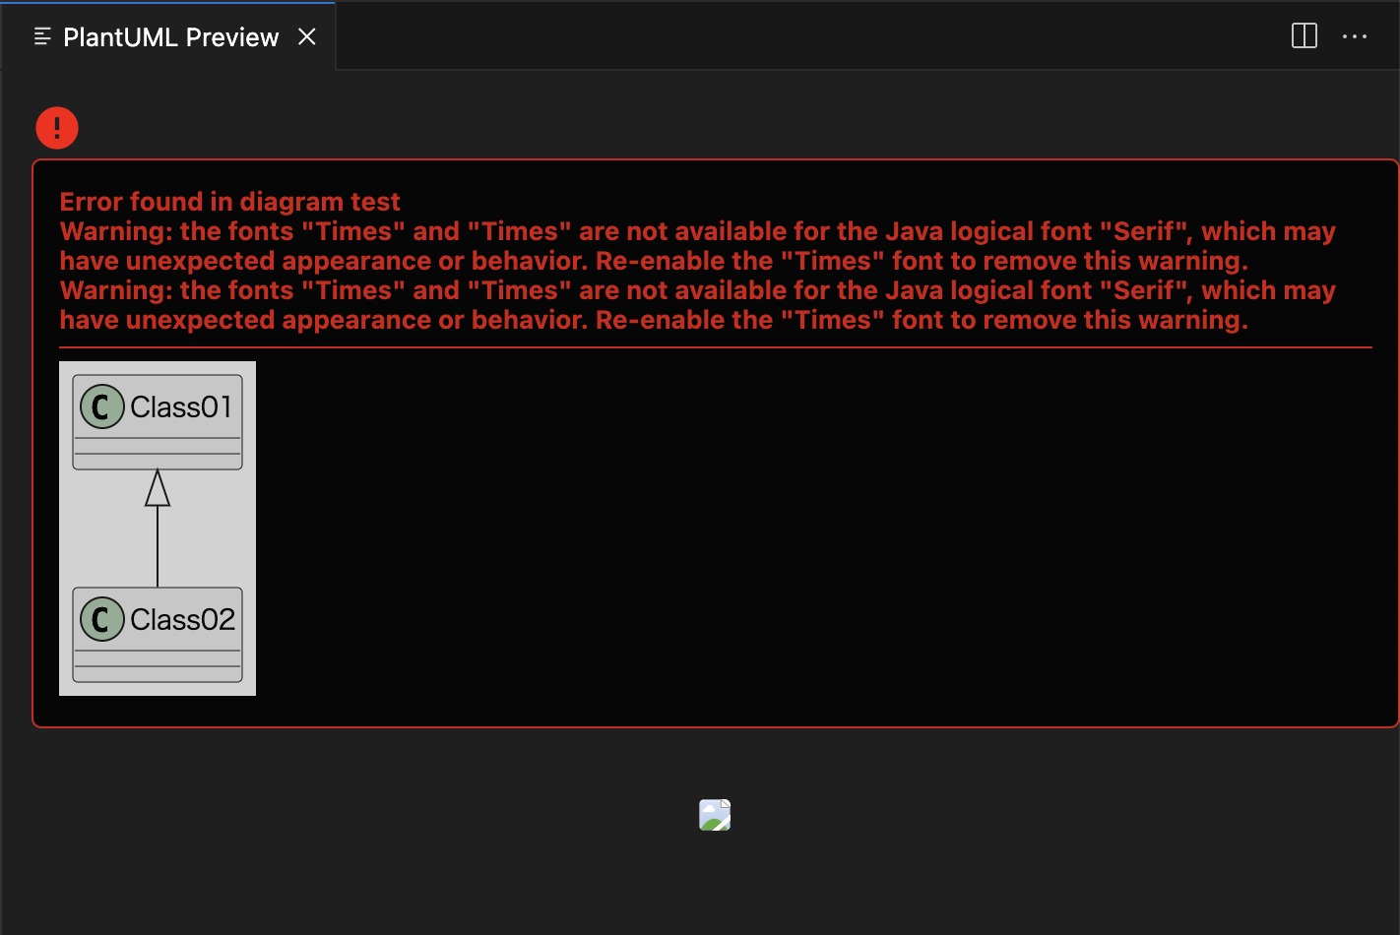This screenshot has width=1400, height=935.
Task: Click the red error exclamation icon
Action: 57,128
